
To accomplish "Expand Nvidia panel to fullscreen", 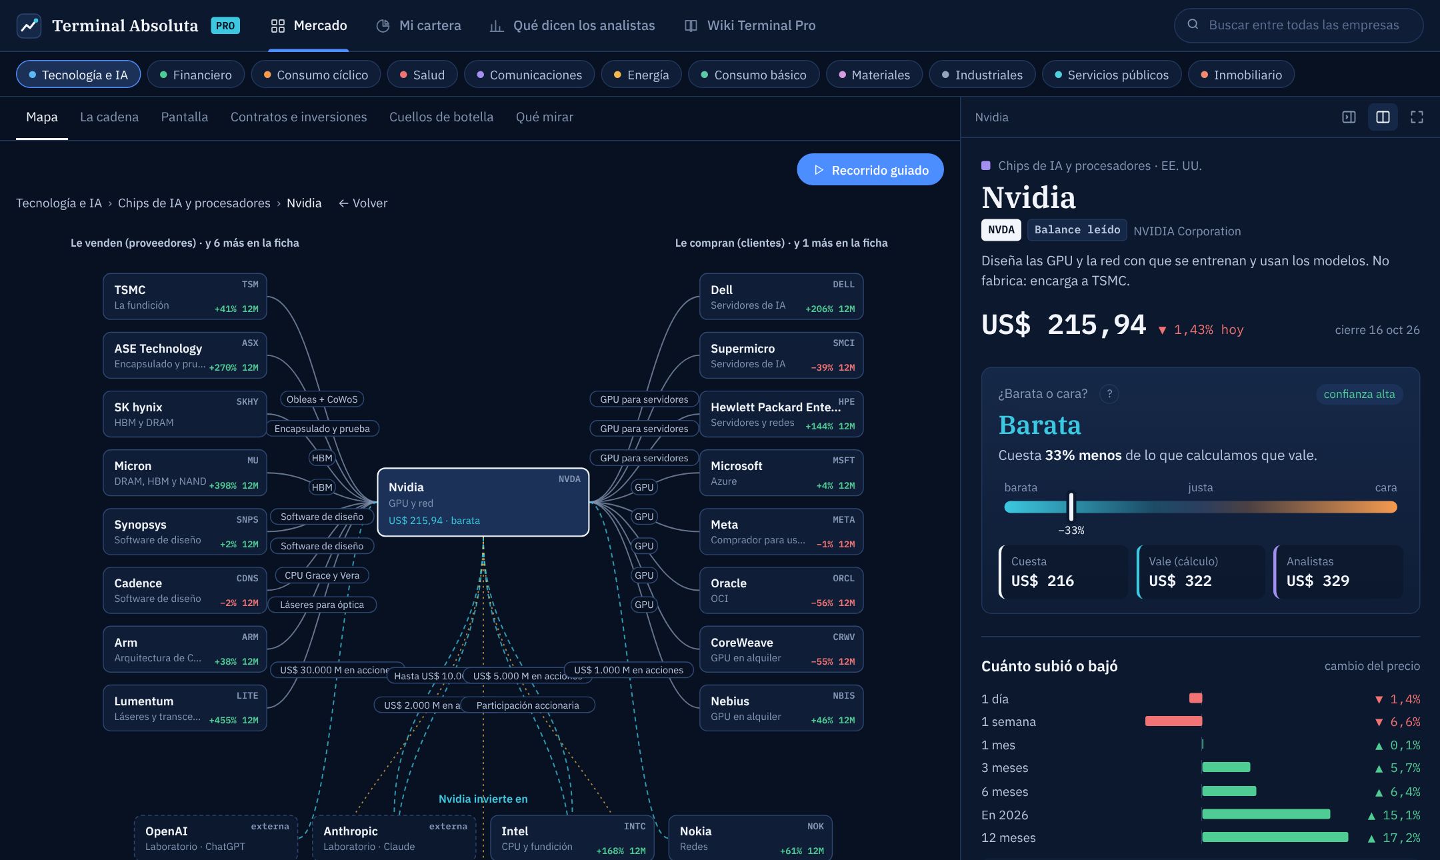I will 1417,117.
